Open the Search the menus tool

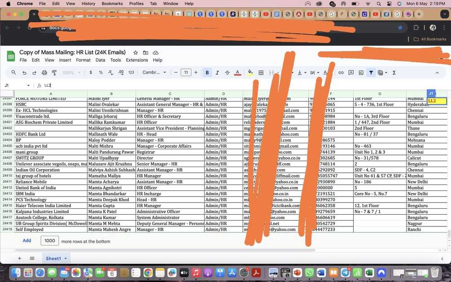coord(13,72)
